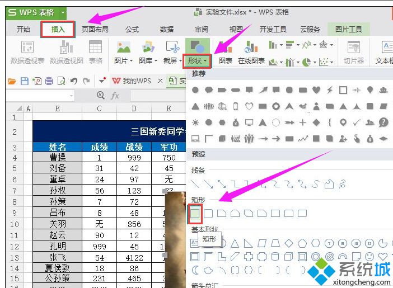Open the 公式 tab

click(132, 29)
